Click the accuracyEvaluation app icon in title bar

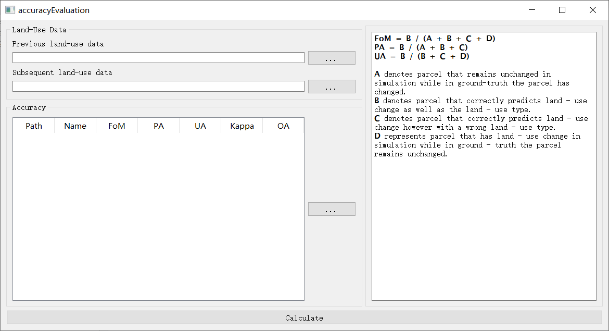[x=10, y=10]
